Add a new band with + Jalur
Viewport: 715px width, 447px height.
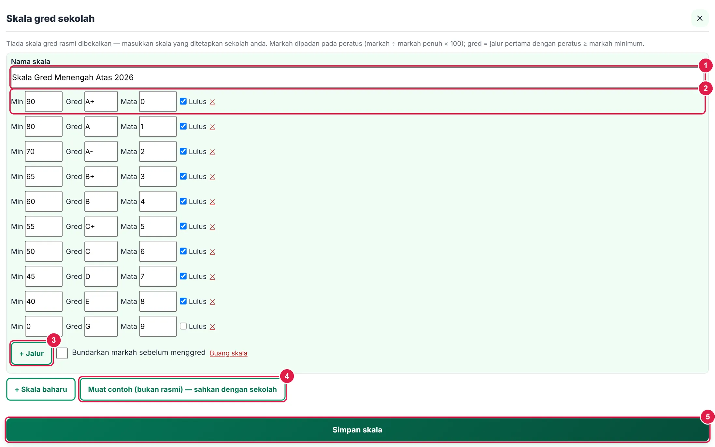pos(32,354)
